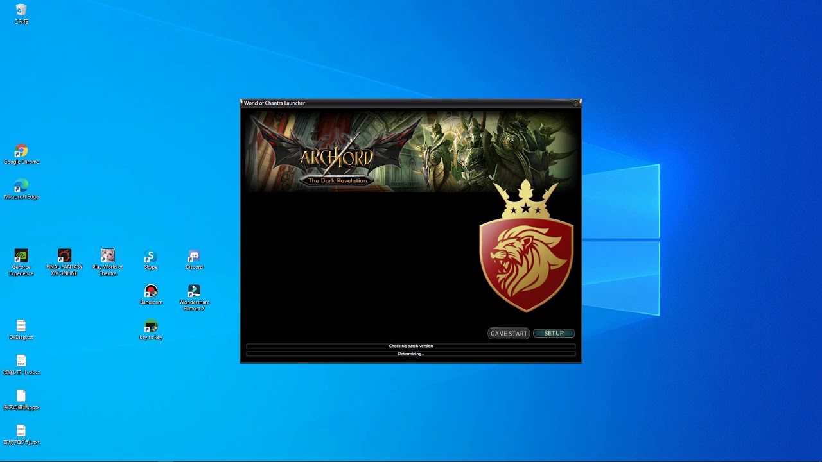Click the key to key desktop icon
Viewport: 822px width, 462px height.
pyautogui.click(x=151, y=330)
